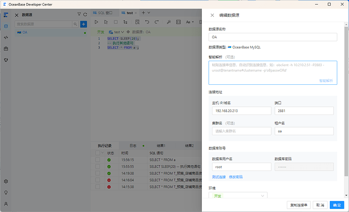Click the SELECT * FROM a record text
This screenshot has height=212, width=349.
(x=162, y=160)
